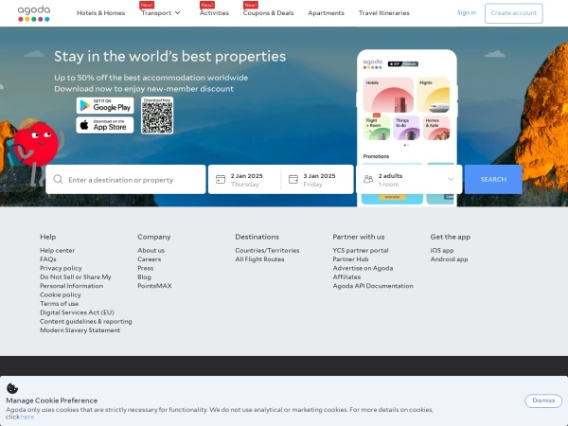The width and height of the screenshot is (568, 426).
Task: Click the QR code download image
Action: pos(157,115)
